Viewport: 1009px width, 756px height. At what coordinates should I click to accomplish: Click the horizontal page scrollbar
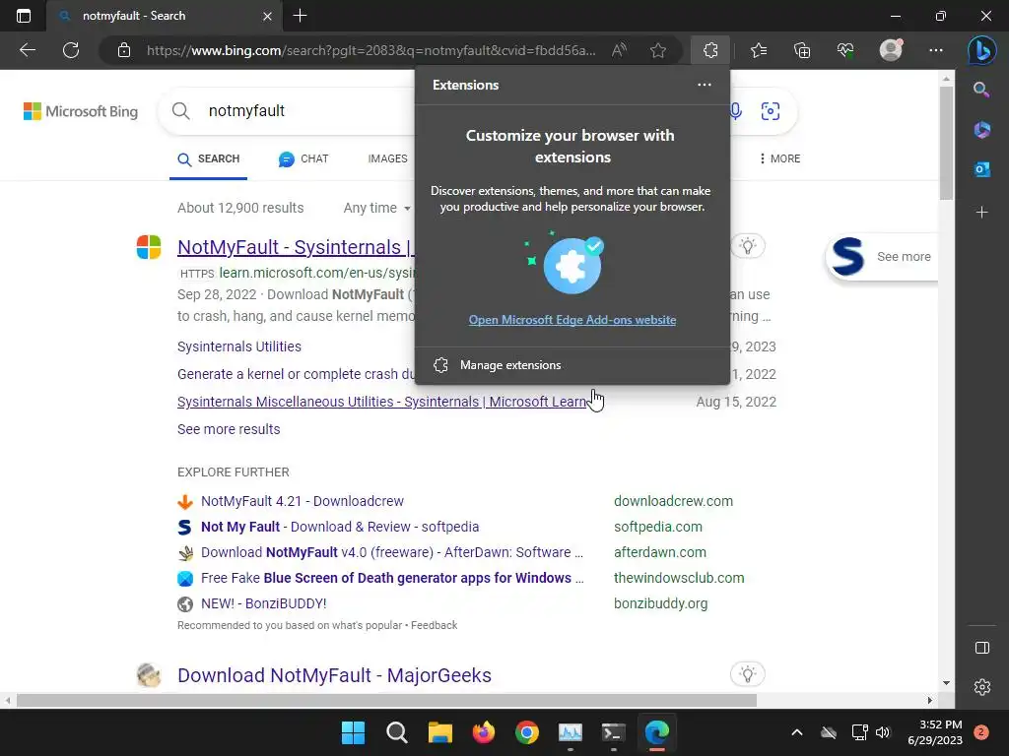coord(386,700)
